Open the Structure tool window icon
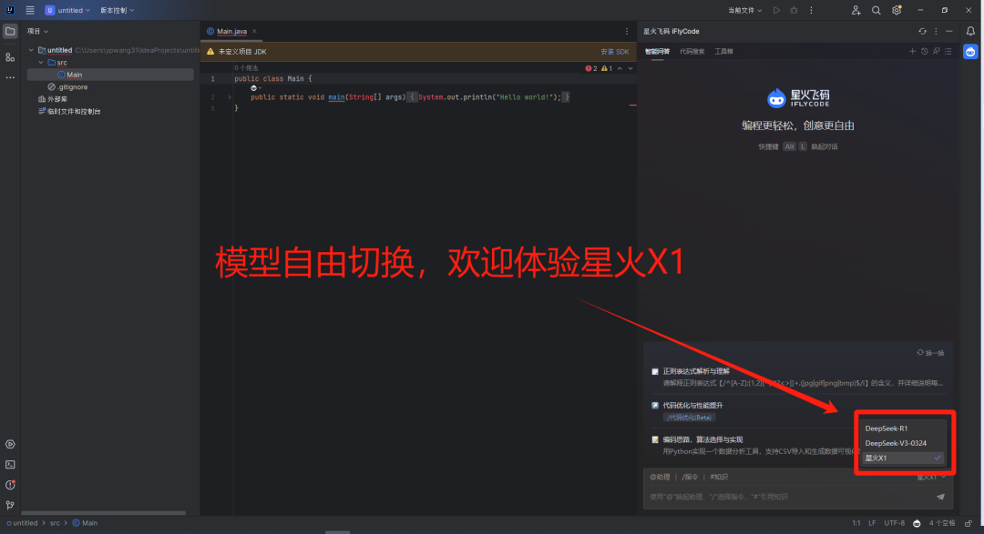This screenshot has height=534, width=984. [x=10, y=57]
